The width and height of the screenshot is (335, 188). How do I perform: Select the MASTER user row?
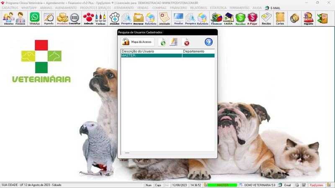pos(168,56)
